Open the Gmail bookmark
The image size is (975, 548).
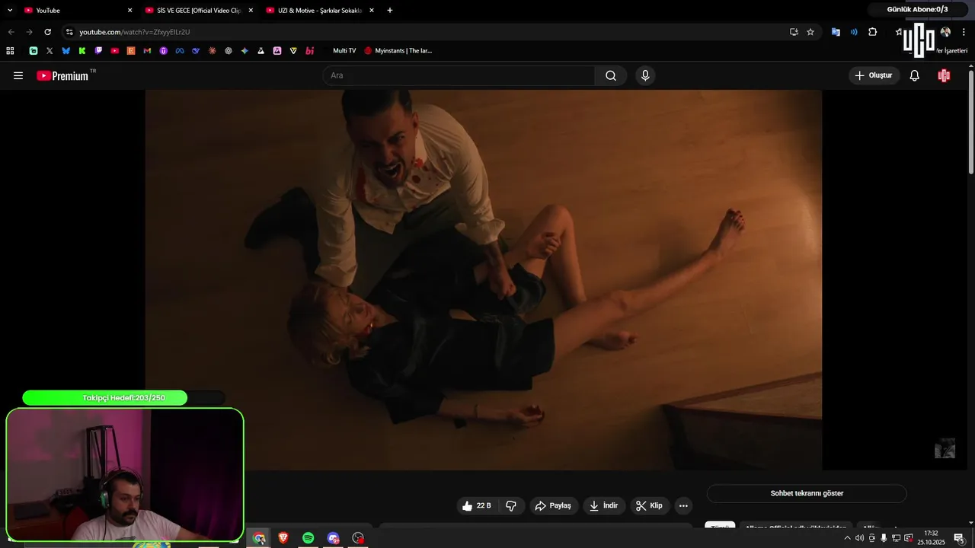point(147,50)
